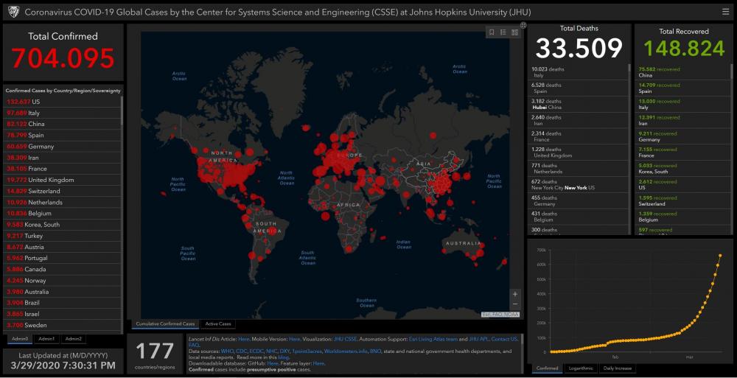Screen dimensions: 737x378
Task: Click the JHU shield logo
Action: [x=11, y=13]
